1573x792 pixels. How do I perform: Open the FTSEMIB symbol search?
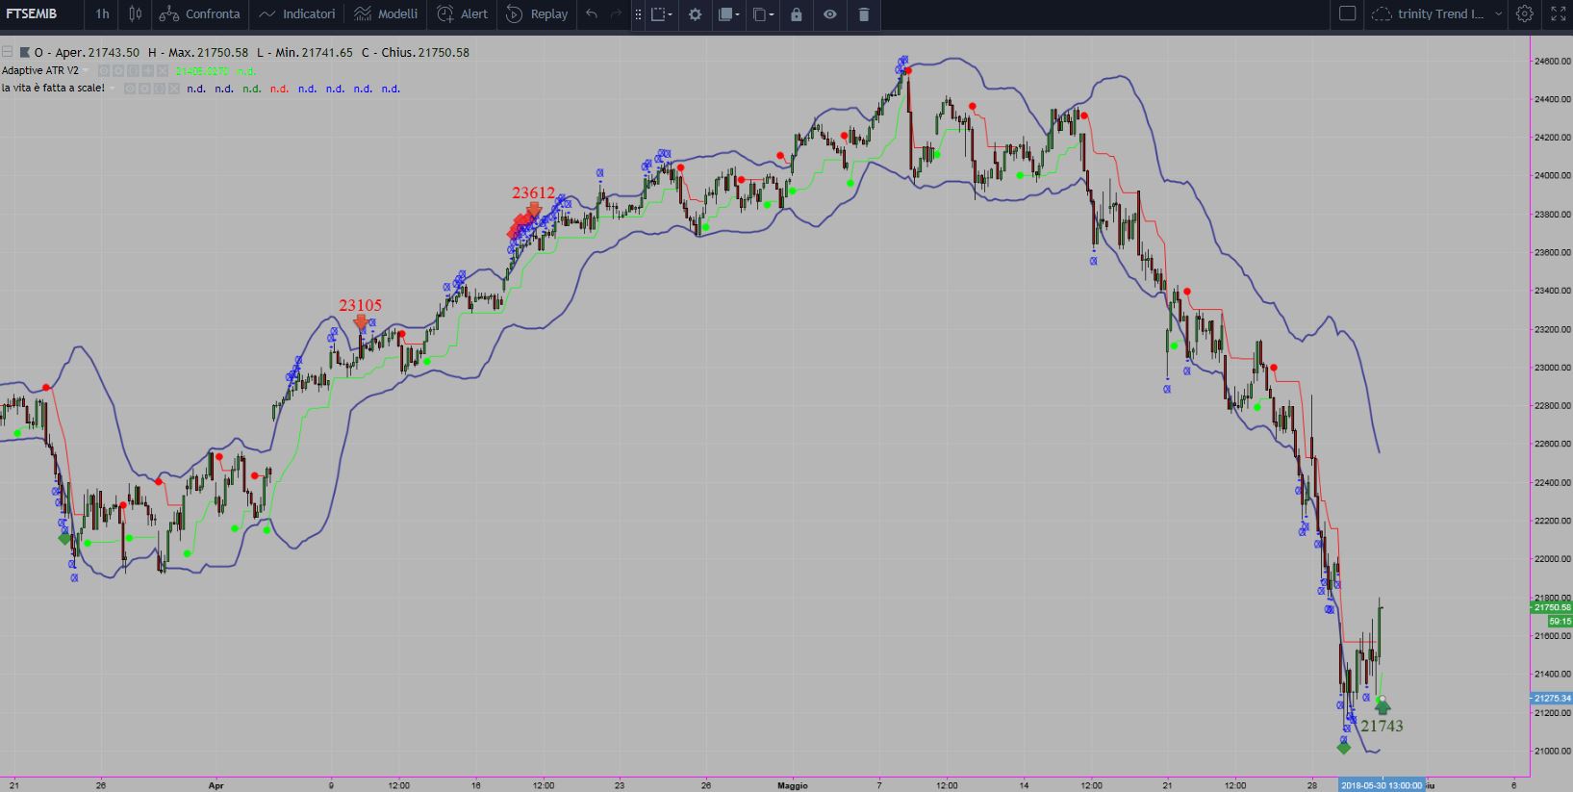32,13
